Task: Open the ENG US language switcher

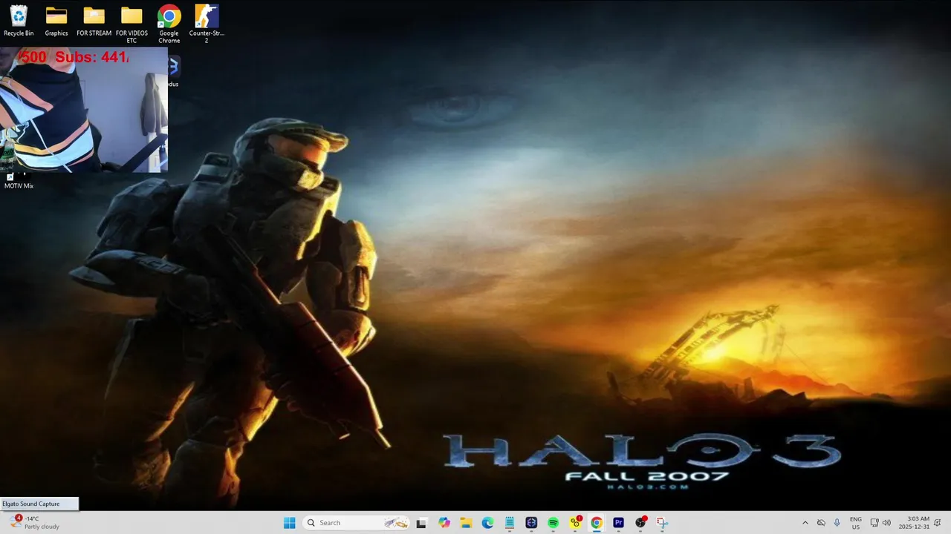Action: pos(856,523)
